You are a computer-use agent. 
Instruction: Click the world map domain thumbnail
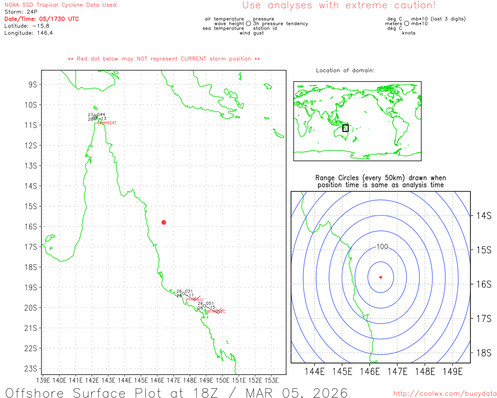pos(357,121)
